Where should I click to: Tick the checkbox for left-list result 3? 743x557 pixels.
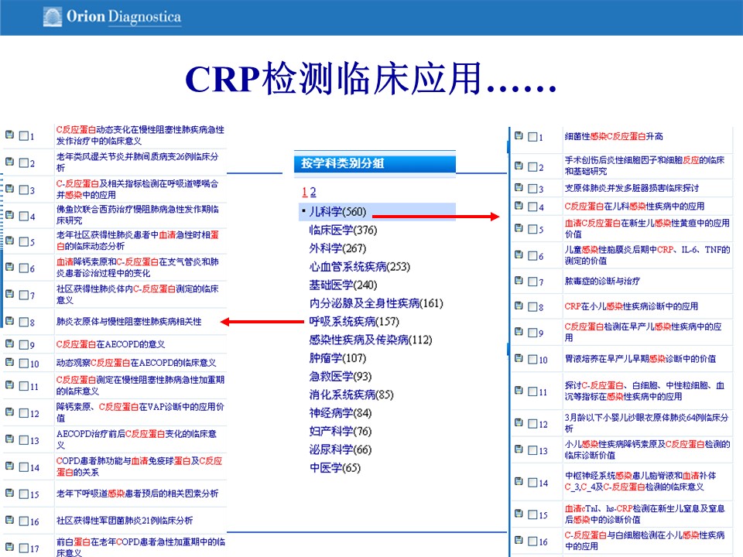[x=24, y=190]
